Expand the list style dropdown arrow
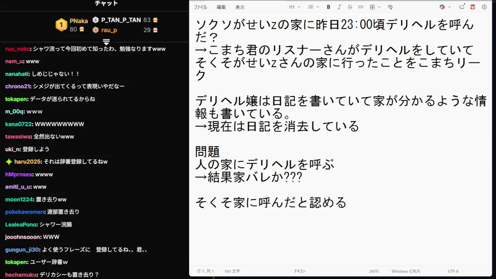The width and height of the screenshot is (496, 279). click(x=318, y=7)
